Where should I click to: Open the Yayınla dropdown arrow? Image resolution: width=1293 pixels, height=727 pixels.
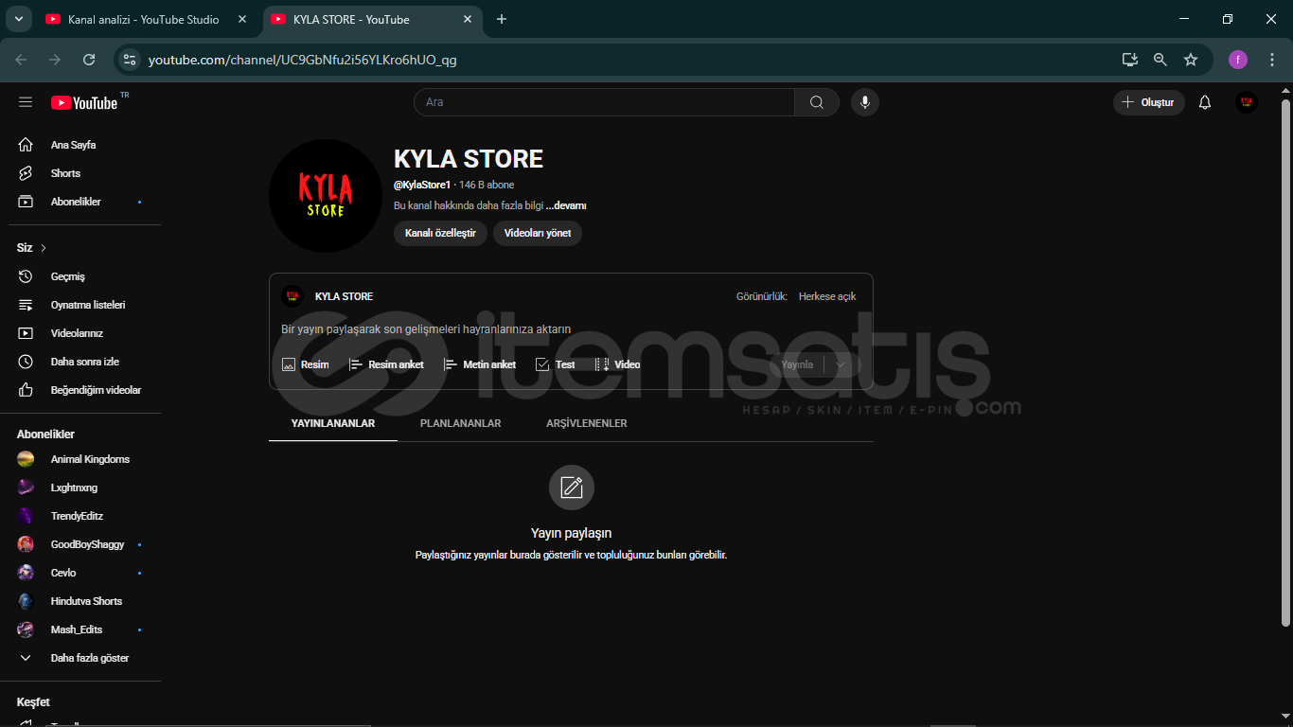click(x=841, y=364)
